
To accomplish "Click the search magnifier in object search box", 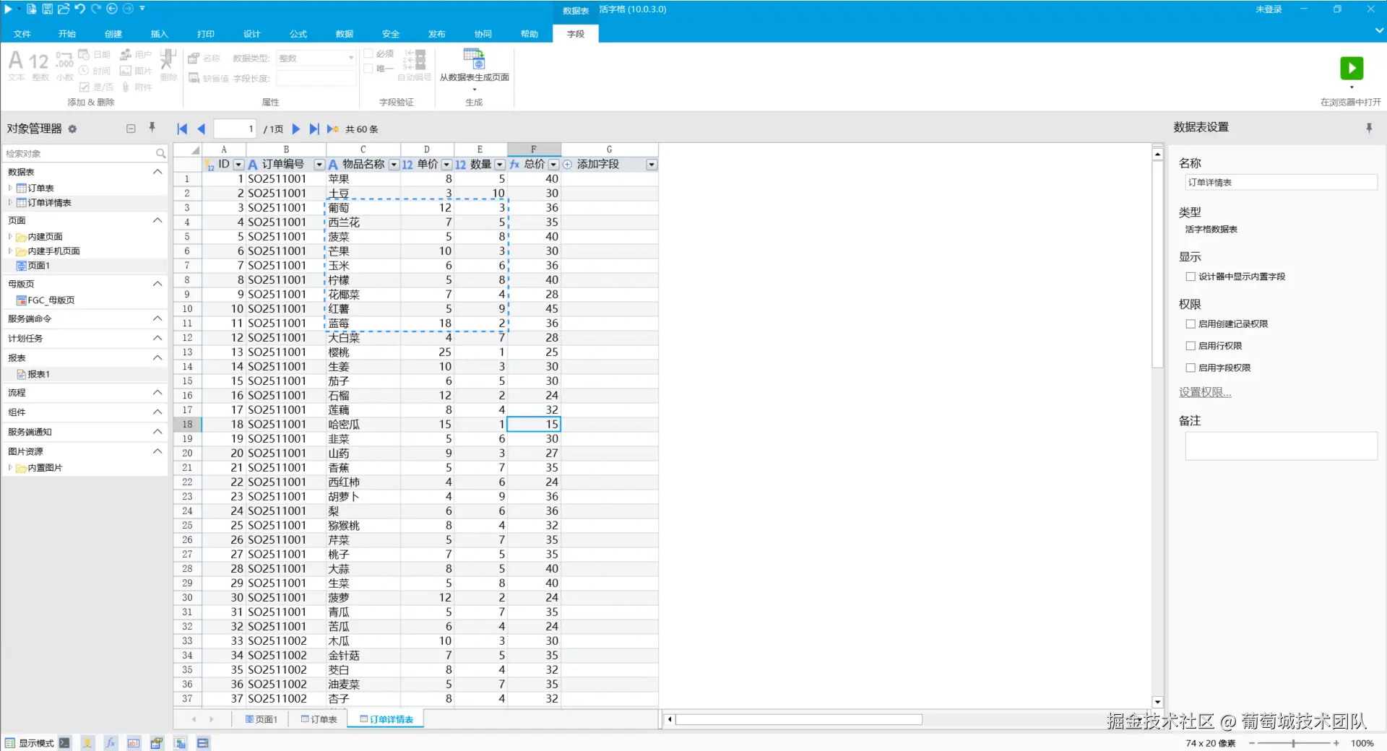I will 160,153.
